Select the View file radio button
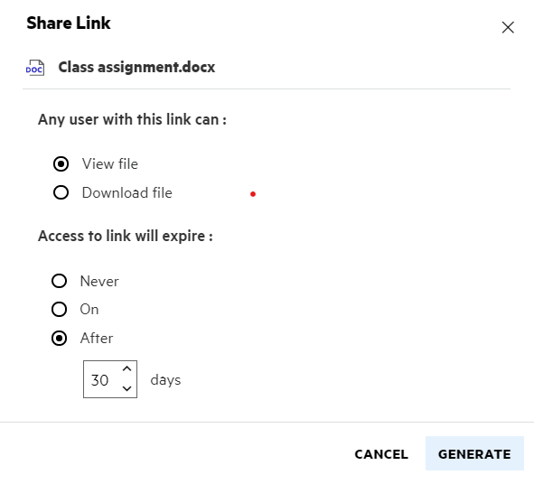The height and width of the screenshot is (484, 534). pyautogui.click(x=61, y=164)
